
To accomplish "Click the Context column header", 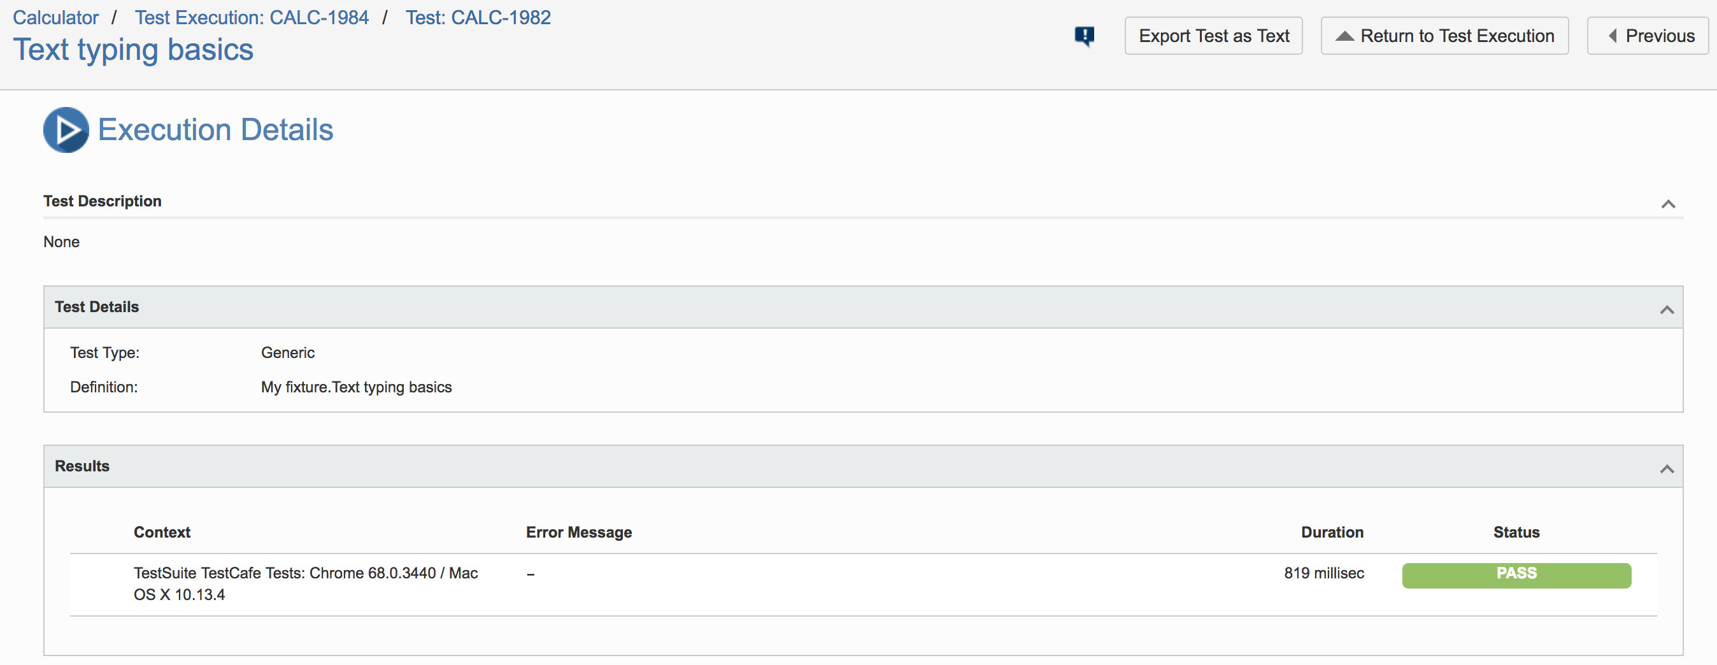I will pos(162,533).
